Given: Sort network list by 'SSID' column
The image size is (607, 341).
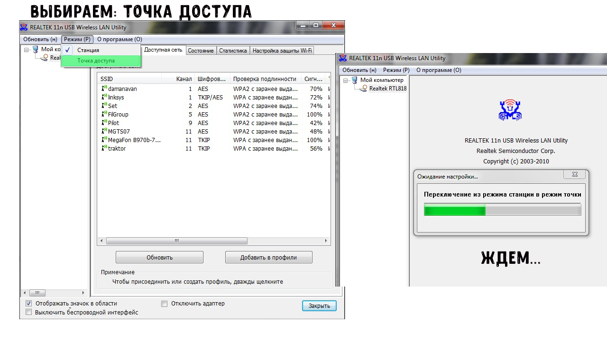Looking at the screenshot, I should (x=129, y=79).
